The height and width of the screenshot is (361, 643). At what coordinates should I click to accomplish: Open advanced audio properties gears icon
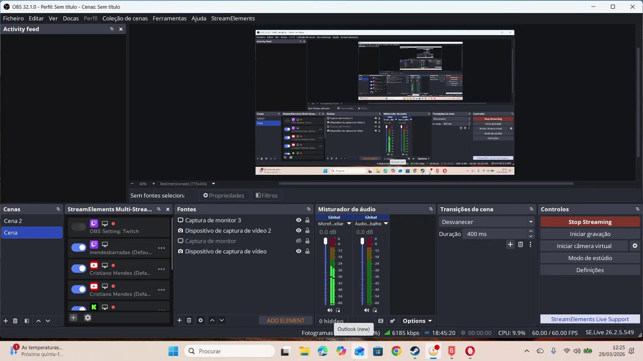point(392,321)
